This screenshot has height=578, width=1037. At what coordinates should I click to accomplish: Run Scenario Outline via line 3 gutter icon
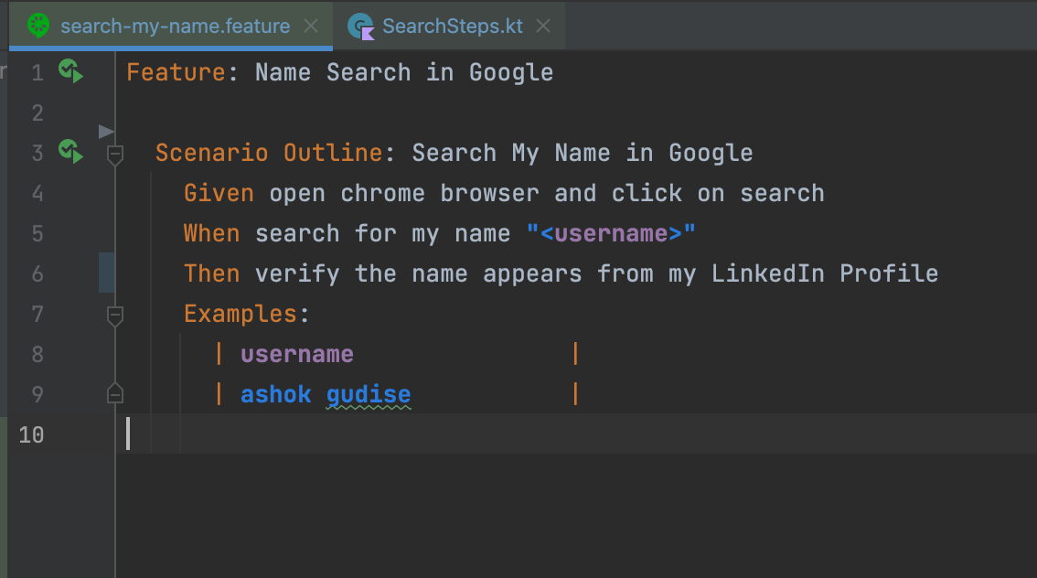[70, 151]
